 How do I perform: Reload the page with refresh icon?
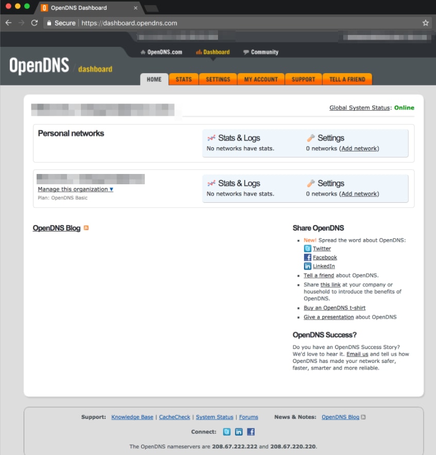point(35,23)
